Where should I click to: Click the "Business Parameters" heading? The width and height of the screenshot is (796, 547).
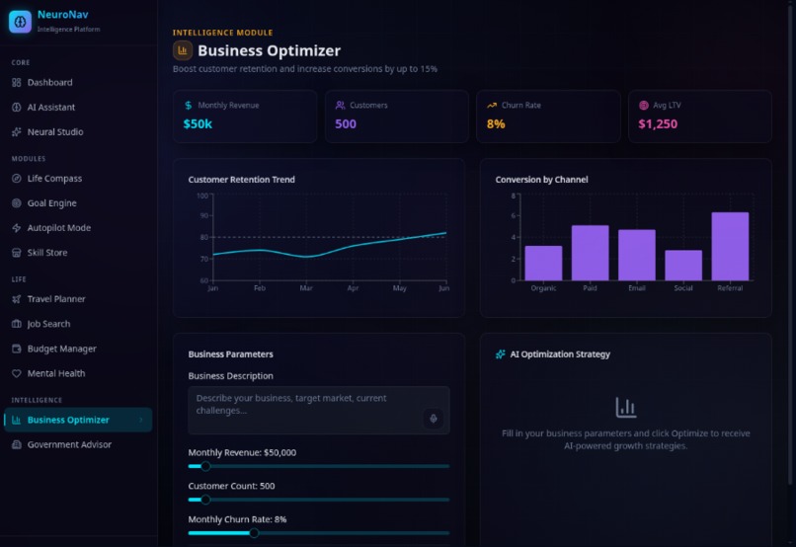coord(230,354)
